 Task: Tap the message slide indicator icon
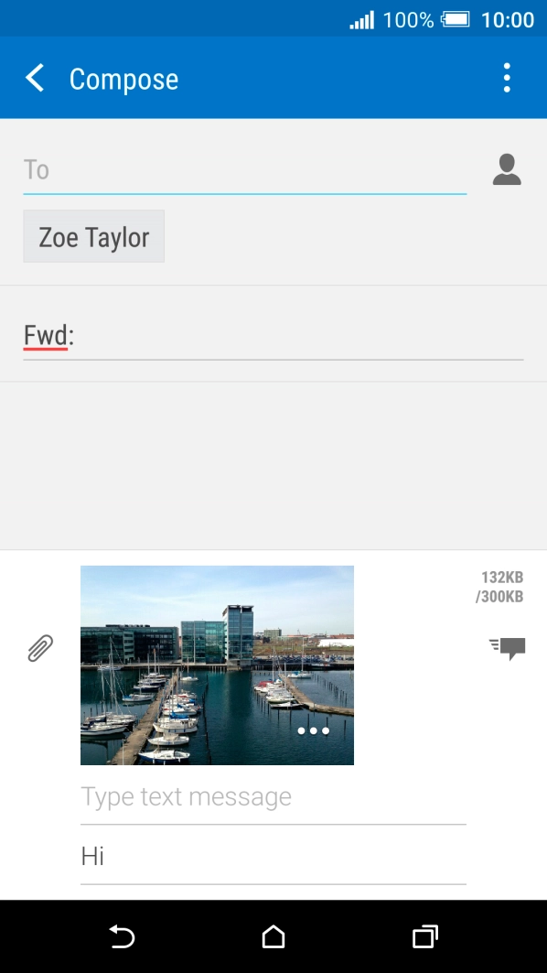click(x=506, y=648)
